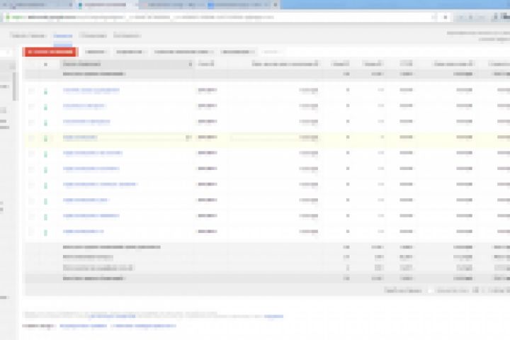Click the green status icon in the highlighted row
The image size is (510, 340).
45,138
